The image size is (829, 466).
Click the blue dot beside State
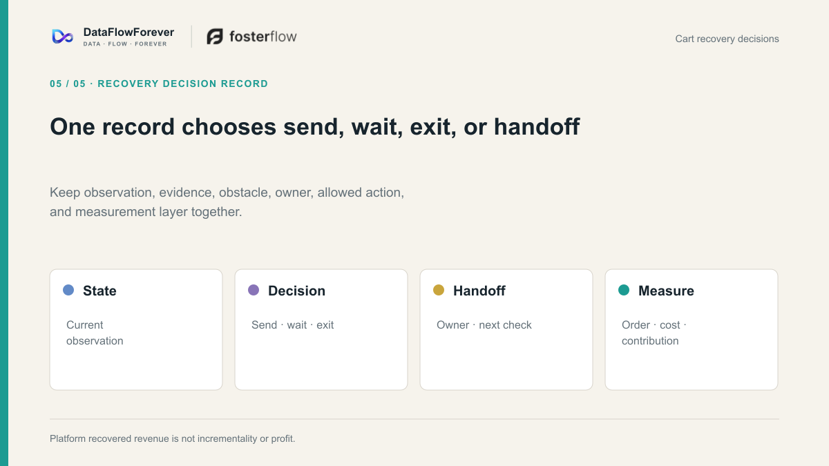[x=68, y=290]
